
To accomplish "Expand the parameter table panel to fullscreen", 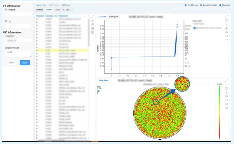I will 92,17.
